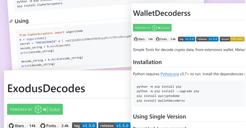Click the 'print(encode_string)' code line

37,52
